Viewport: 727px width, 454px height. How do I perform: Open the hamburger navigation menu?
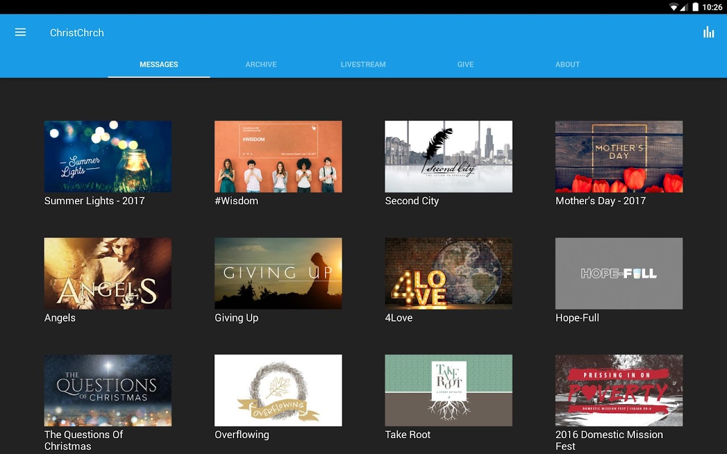click(x=20, y=32)
